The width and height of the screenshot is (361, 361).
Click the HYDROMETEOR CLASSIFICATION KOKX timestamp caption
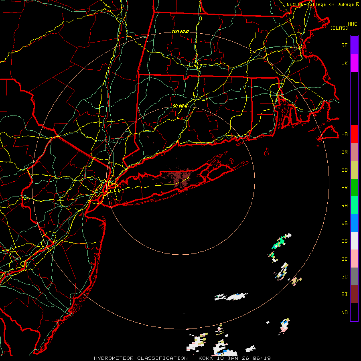coord(182,358)
